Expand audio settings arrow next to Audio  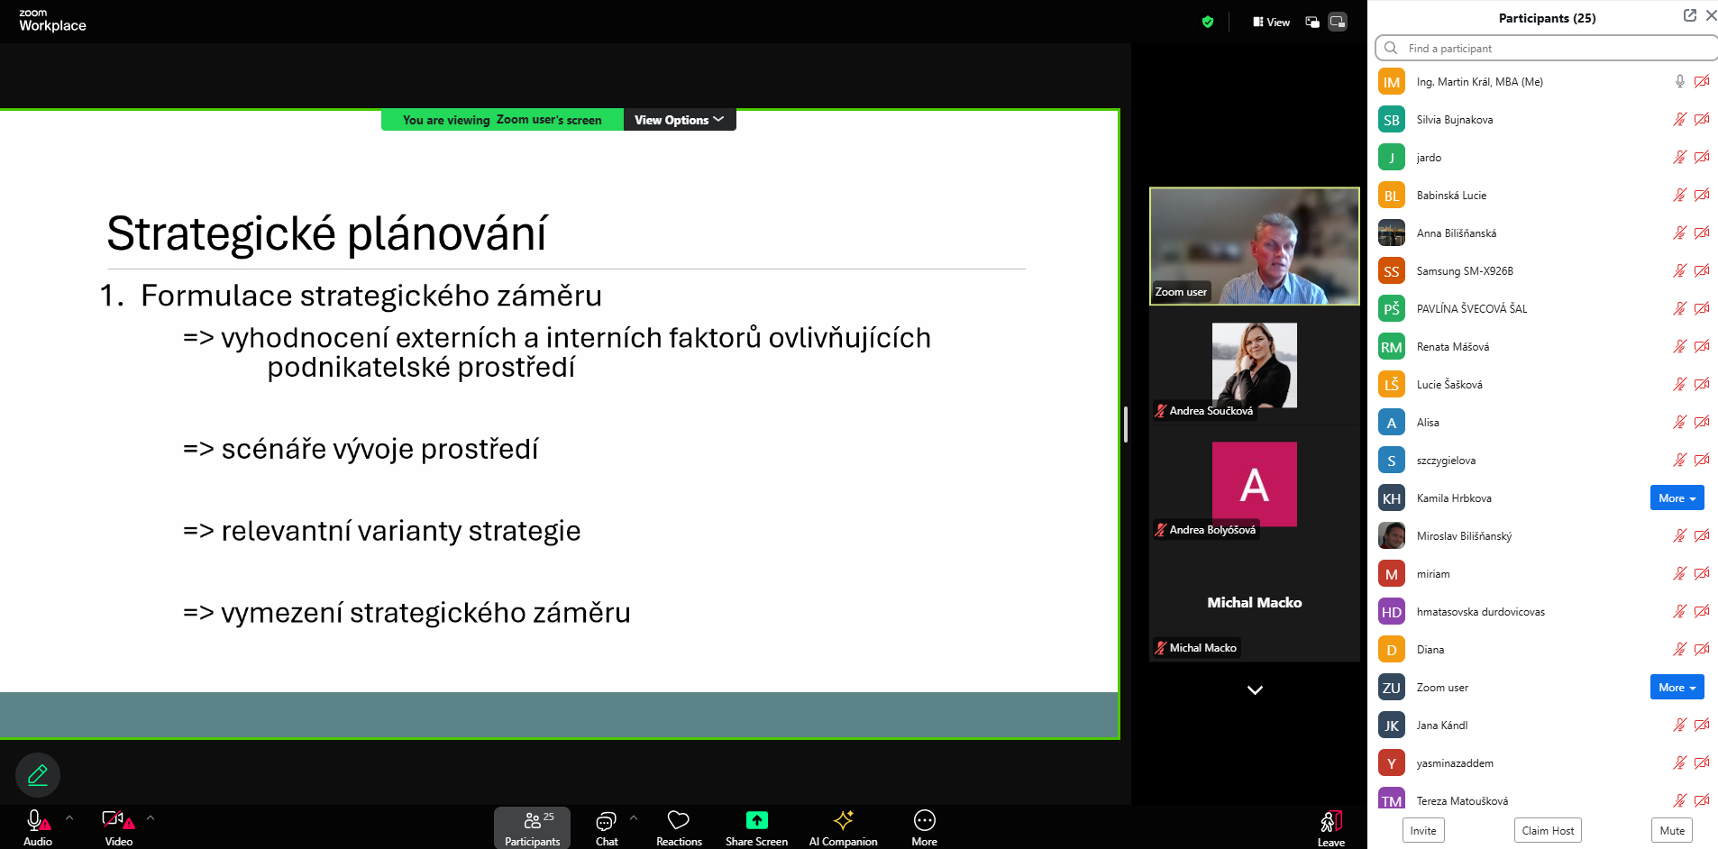69,818
